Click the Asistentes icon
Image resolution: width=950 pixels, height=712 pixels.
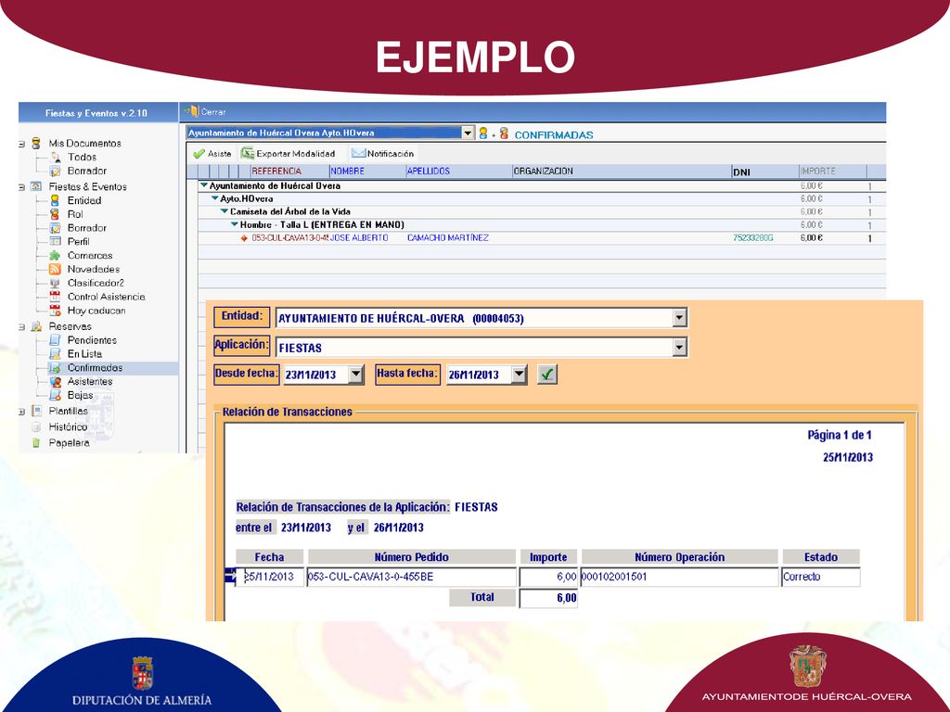pyautogui.click(x=55, y=381)
